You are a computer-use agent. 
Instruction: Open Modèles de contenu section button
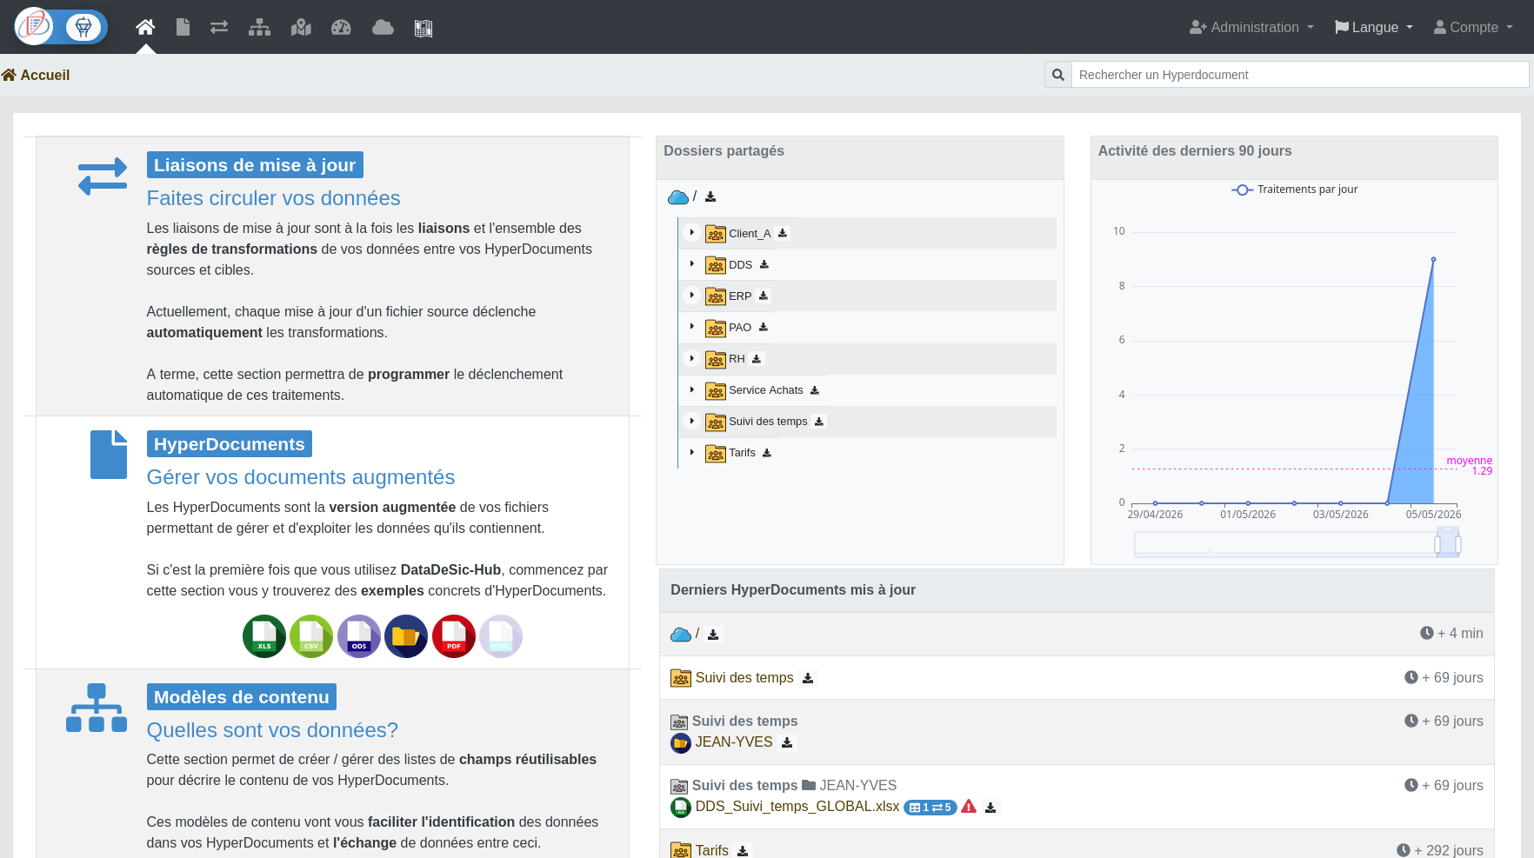pos(242,697)
